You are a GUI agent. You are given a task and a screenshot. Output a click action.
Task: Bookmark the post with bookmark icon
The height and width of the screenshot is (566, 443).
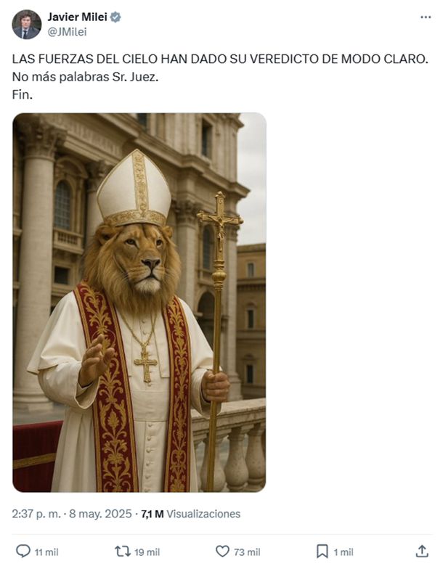click(x=322, y=551)
